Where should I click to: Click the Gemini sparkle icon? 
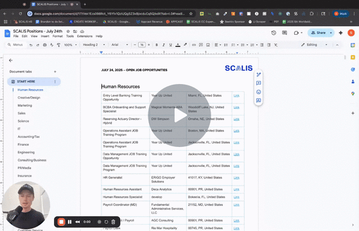(x=340, y=33)
